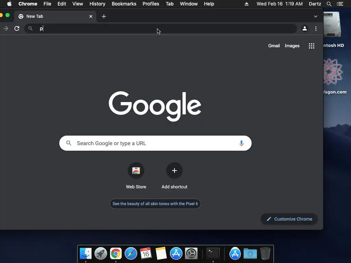This screenshot has width=351, height=263.
Task: Open the Bookmarks menu
Action: tap(124, 4)
